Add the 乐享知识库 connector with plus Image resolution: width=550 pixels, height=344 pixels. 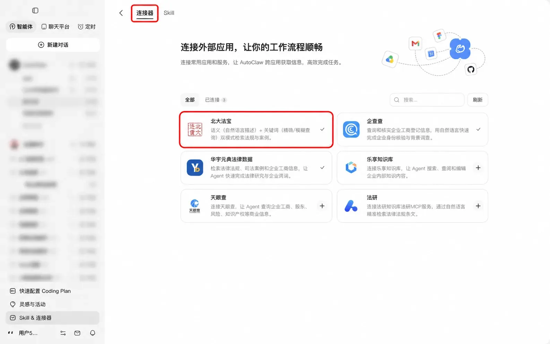coord(478,168)
